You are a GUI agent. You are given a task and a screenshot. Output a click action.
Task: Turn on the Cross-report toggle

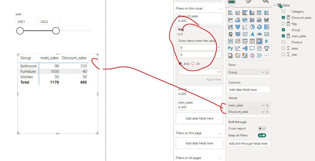[262, 128]
